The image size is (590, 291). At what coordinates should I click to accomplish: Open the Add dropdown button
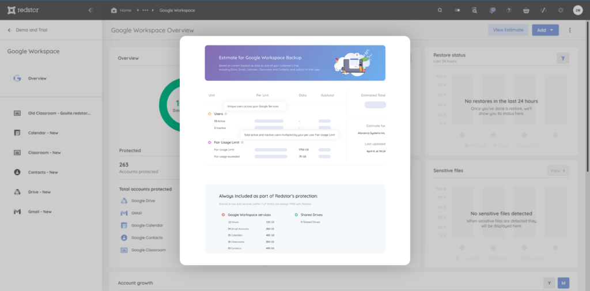[x=545, y=30]
